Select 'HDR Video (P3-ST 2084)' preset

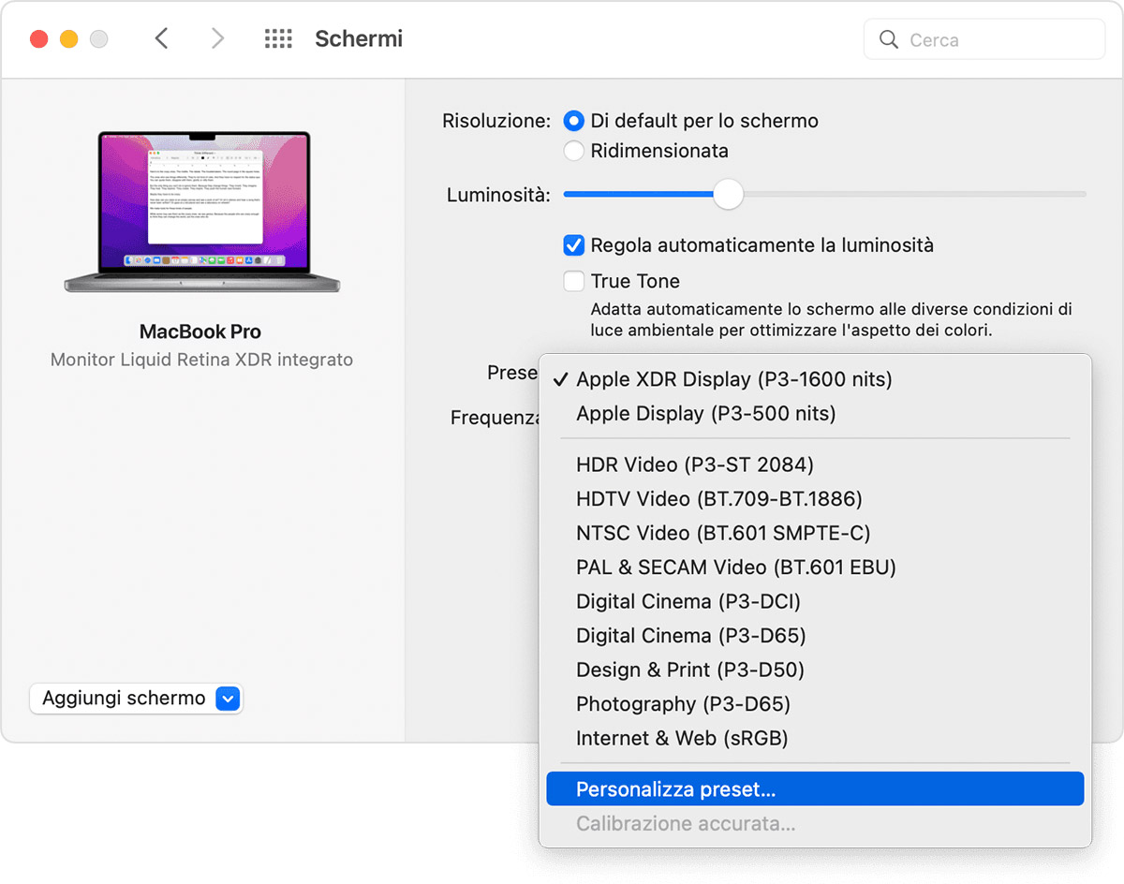pos(694,464)
